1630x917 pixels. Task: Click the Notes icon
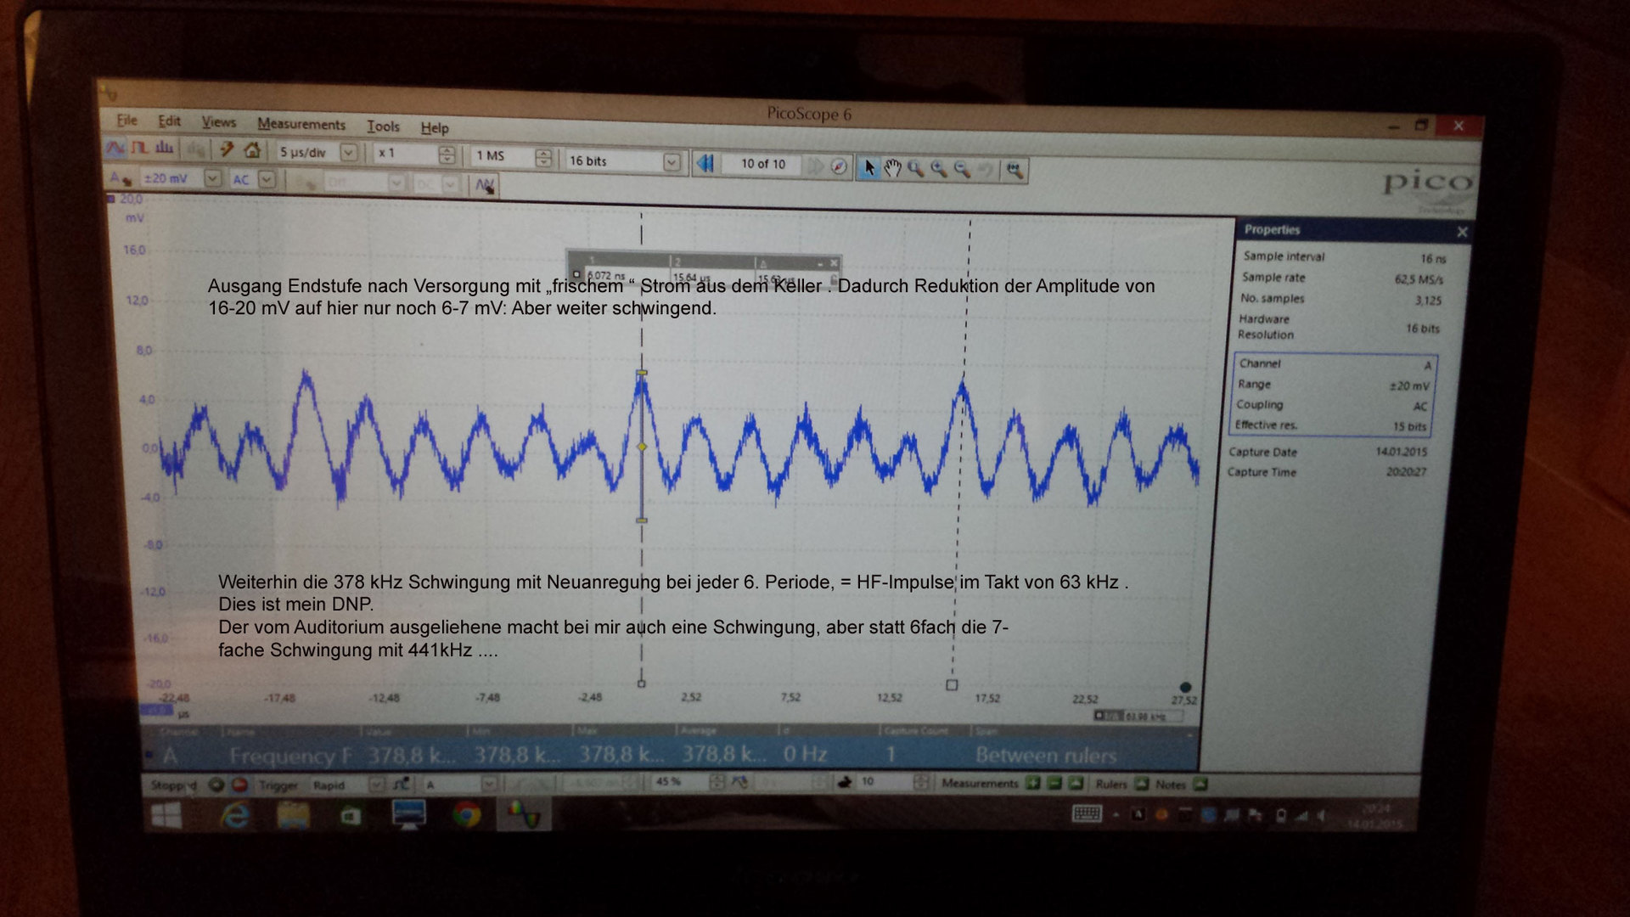[x=1200, y=784]
